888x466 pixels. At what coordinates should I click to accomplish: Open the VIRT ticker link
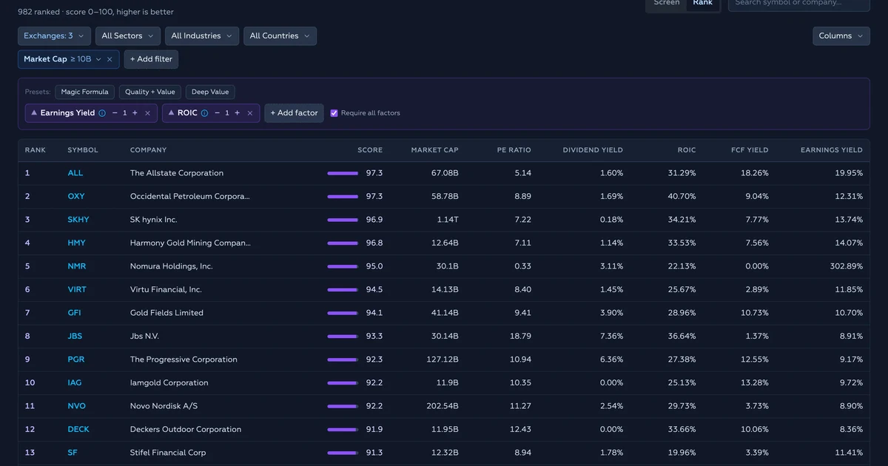point(77,290)
